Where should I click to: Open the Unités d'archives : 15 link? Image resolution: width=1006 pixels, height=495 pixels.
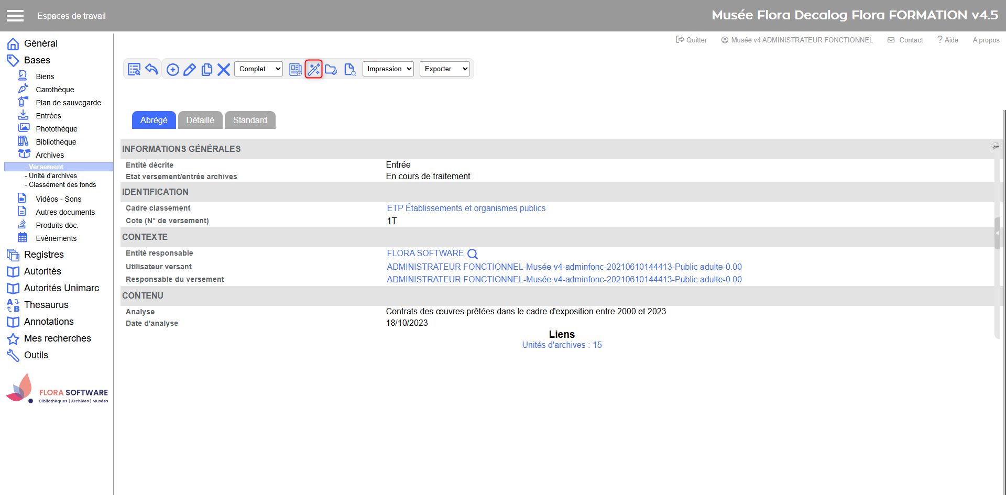pyautogui.click(x=562, y=345)
